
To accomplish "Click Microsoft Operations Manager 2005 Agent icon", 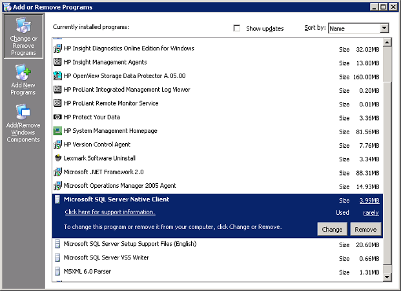I will pos(57,186).
